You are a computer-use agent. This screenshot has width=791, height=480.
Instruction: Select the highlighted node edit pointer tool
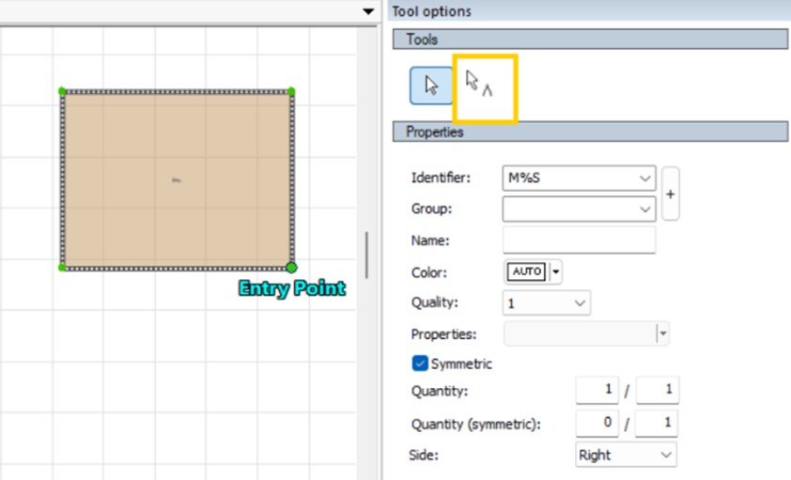pos(479,85)
